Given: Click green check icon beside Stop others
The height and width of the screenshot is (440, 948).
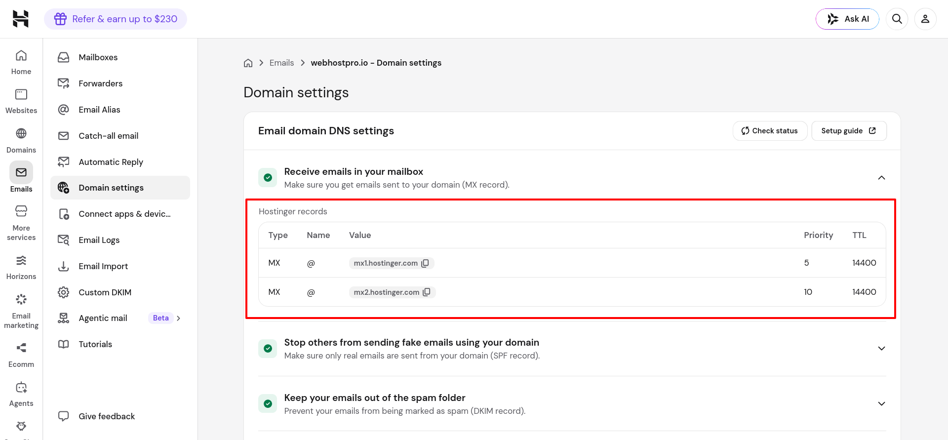Looking at the screenshot, I should (268, 349).
